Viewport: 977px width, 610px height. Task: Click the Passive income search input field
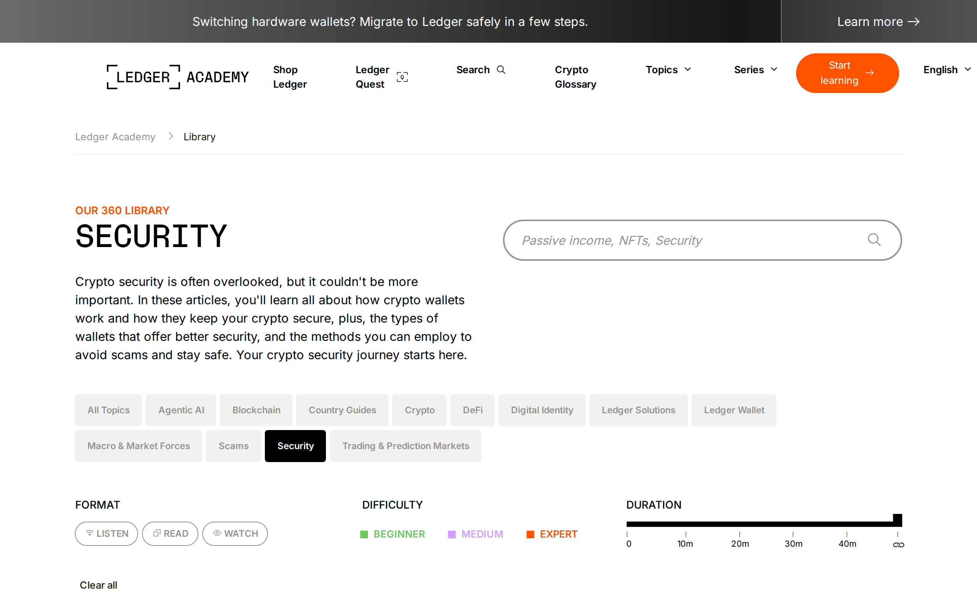(703, 240)
